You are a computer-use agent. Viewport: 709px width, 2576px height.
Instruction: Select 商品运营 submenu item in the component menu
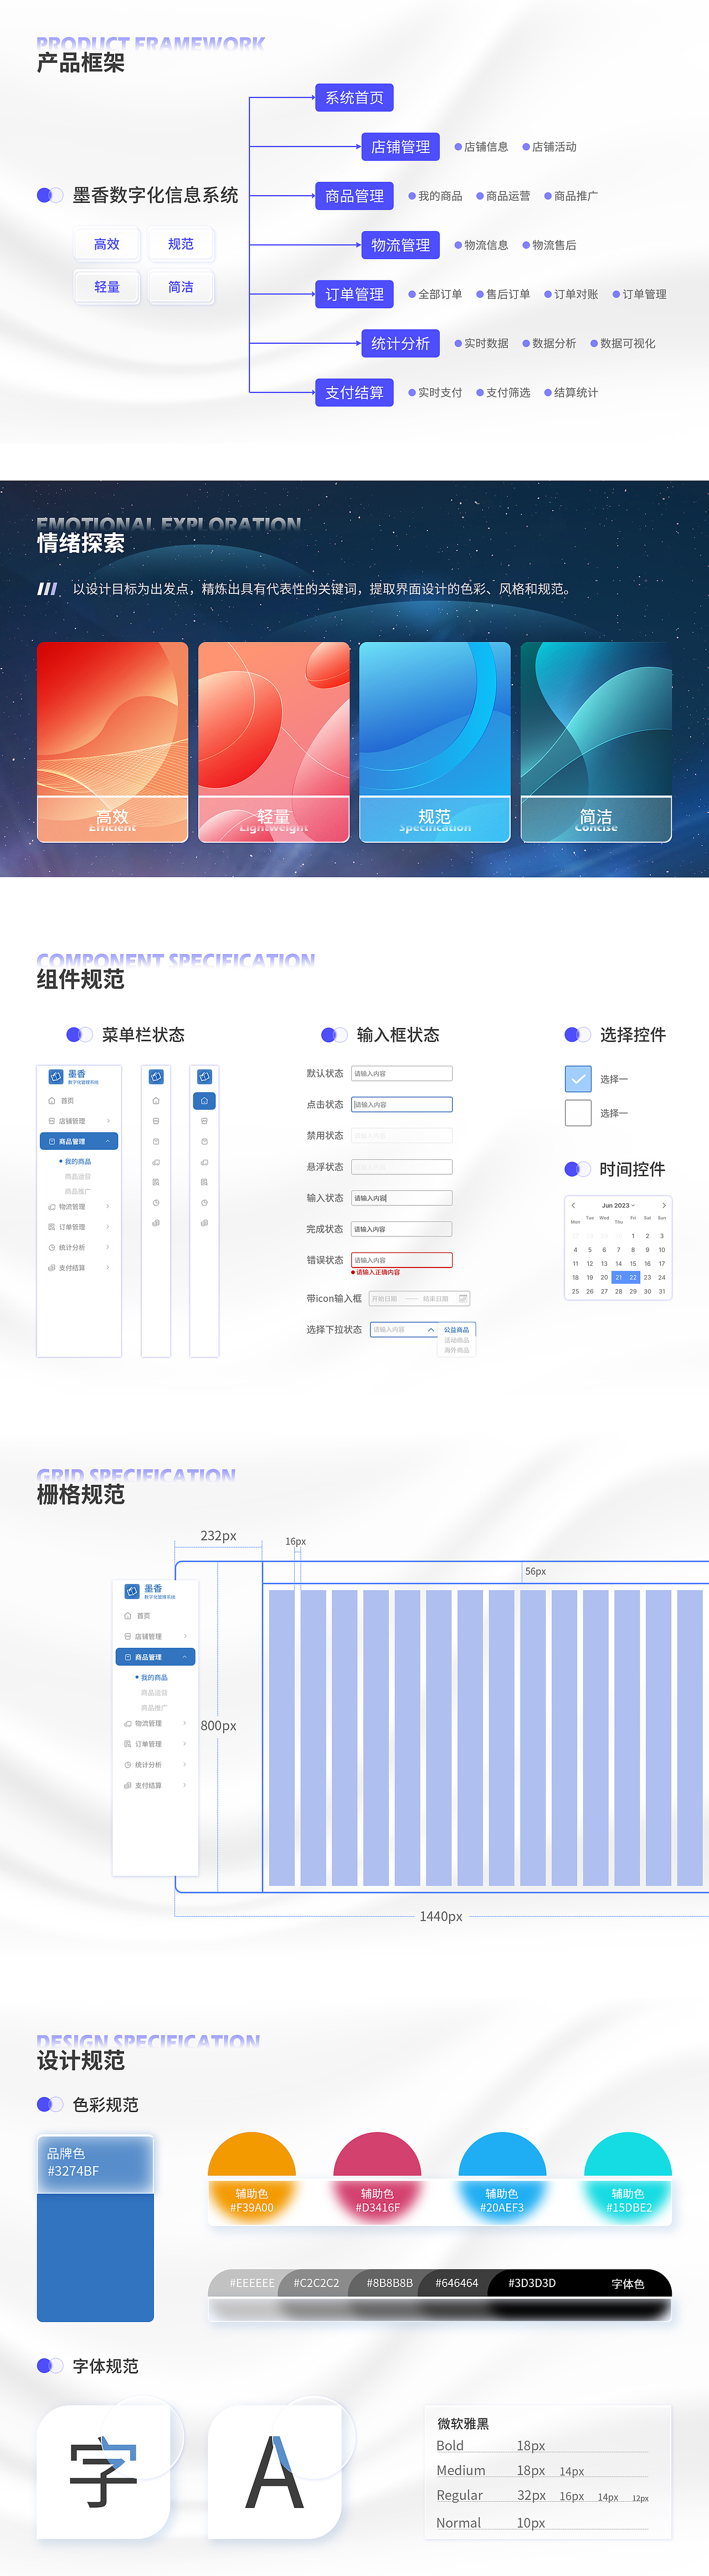78,1177
